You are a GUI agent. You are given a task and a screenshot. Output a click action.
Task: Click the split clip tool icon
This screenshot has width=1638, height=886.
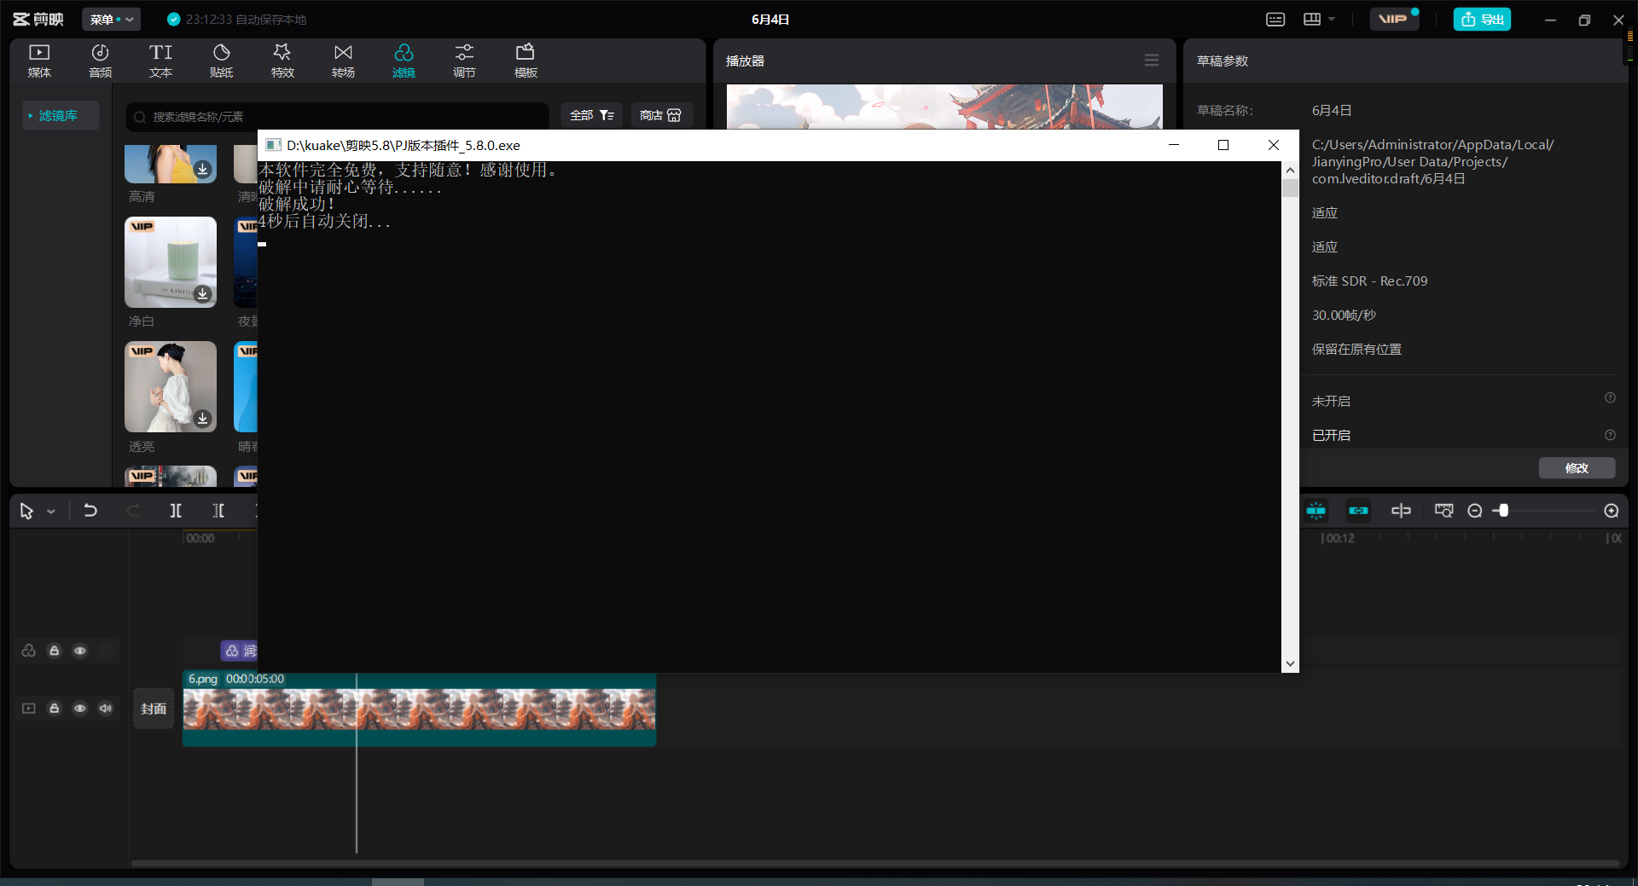click(x=176, y=511)
